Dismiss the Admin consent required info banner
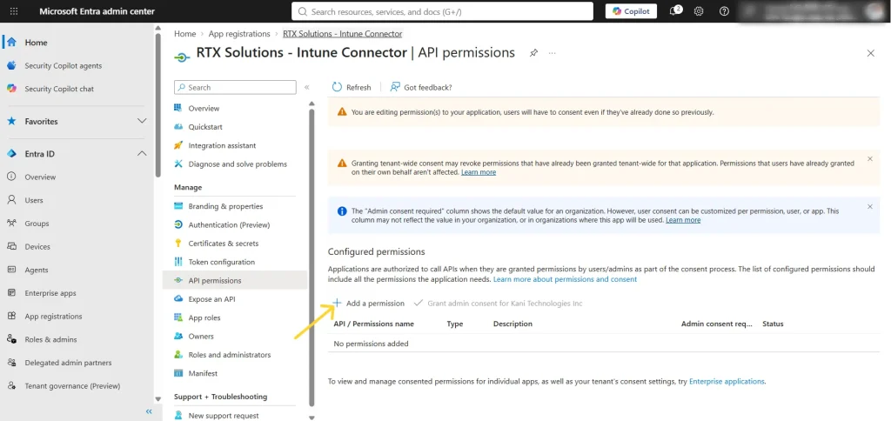The height and width of the screenshot is (421, 891). (x=870, y=207)
